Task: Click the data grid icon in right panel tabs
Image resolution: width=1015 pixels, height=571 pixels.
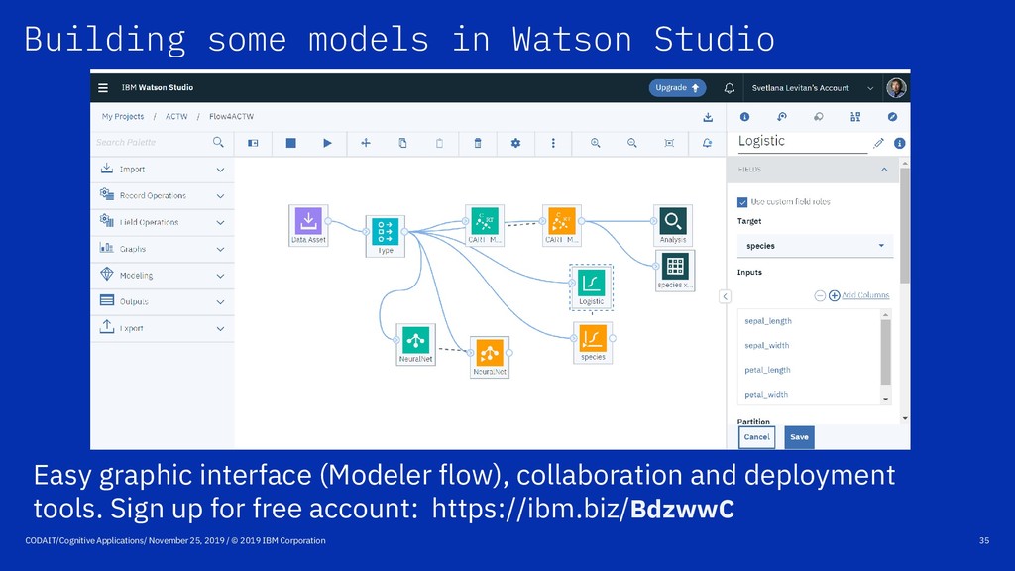Action: tap(855, 117)
